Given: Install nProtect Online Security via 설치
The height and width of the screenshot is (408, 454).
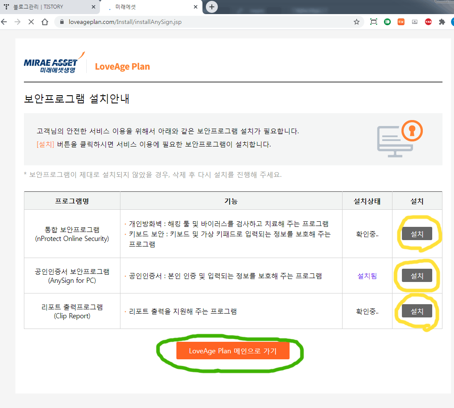Looking at the screenshot, I should pyautogui.click(x=417, y=234).
